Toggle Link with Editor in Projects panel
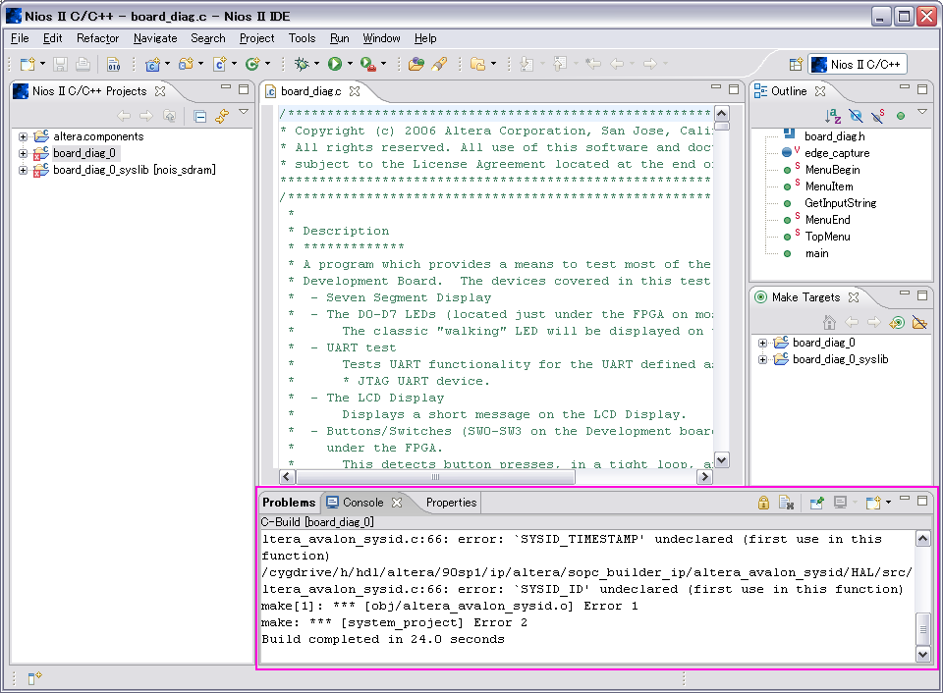This screenshot has width=943, height=693. pyautogui.click(x=223, y=116)
